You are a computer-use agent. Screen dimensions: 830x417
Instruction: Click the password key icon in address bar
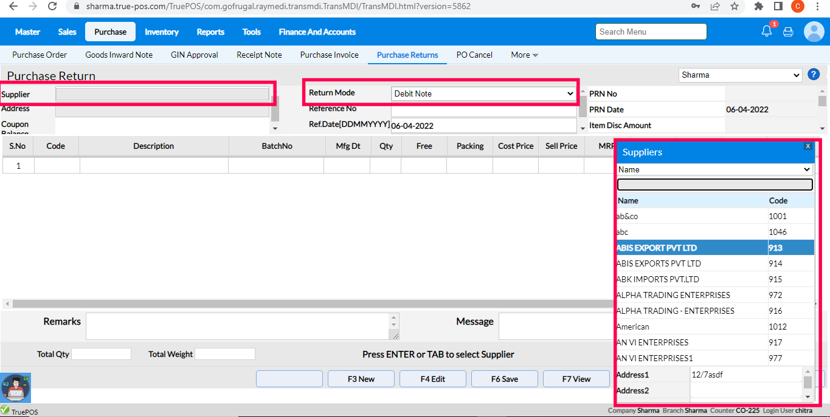[x=696, y=6]
